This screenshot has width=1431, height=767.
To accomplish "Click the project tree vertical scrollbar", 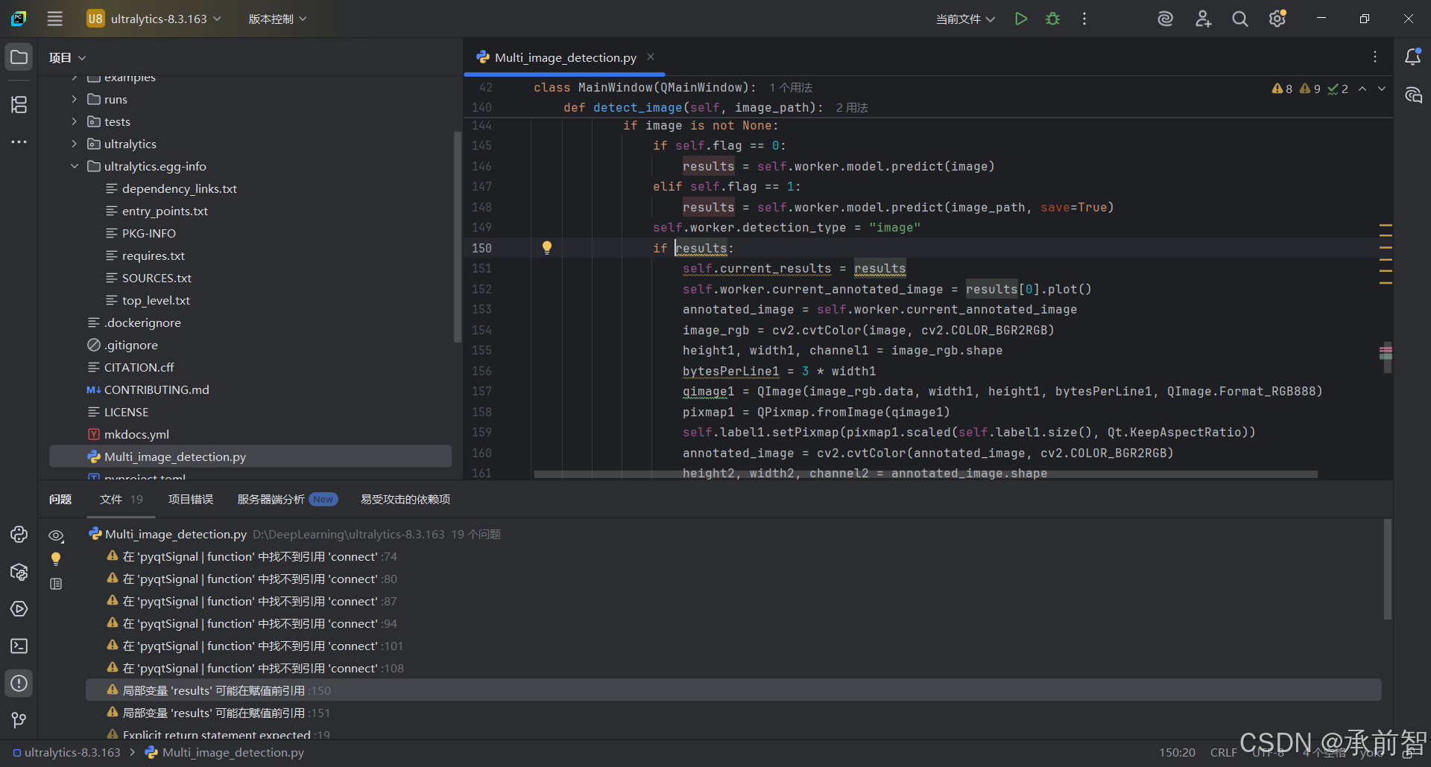I will (457, 237).
